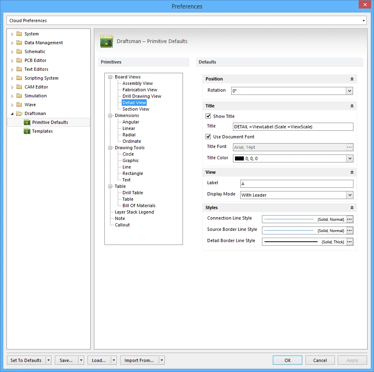Uncheck Use Document Font checkbox
Screen dimensions: 374x372
coord(208,137)
